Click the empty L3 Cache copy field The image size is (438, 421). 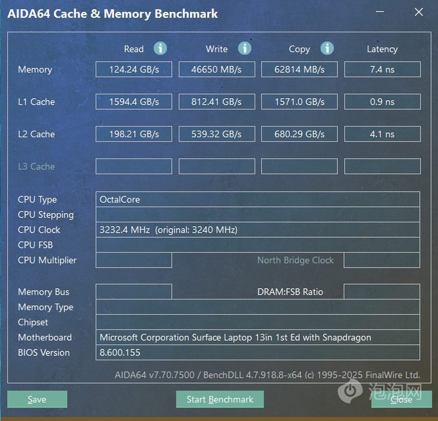coord(299,166)
